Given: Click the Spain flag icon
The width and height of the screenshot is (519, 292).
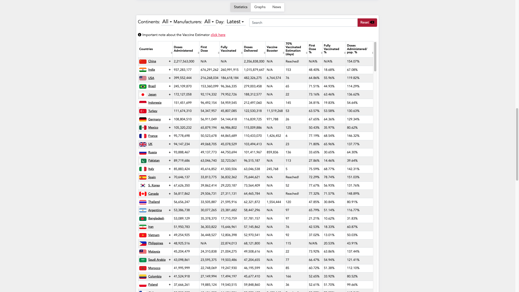Looking at the screenshot, I should pos(143,177).
